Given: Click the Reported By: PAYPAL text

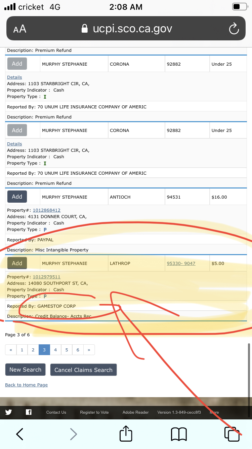Looking at the screenshot, I should tap(30, 240).
